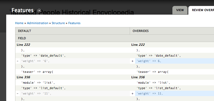Click the plus marker beside weight 6

[x=132, y=61]
